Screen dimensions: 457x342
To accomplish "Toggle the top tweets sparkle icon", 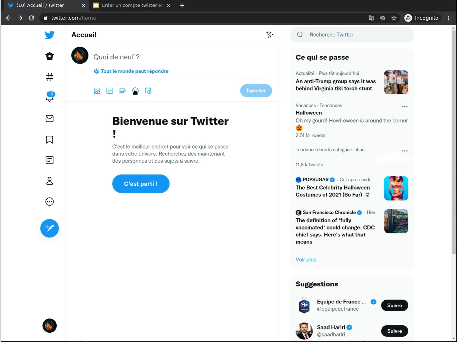I will pyautogui.click(x=269, y=35).
